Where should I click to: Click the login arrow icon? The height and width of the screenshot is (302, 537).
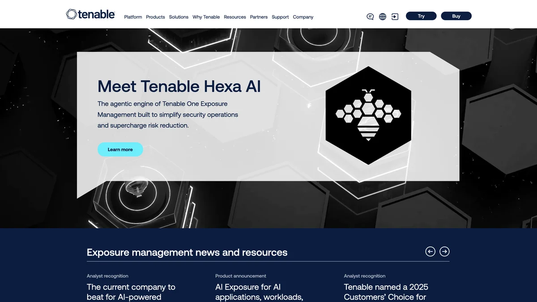coord(395,17)
